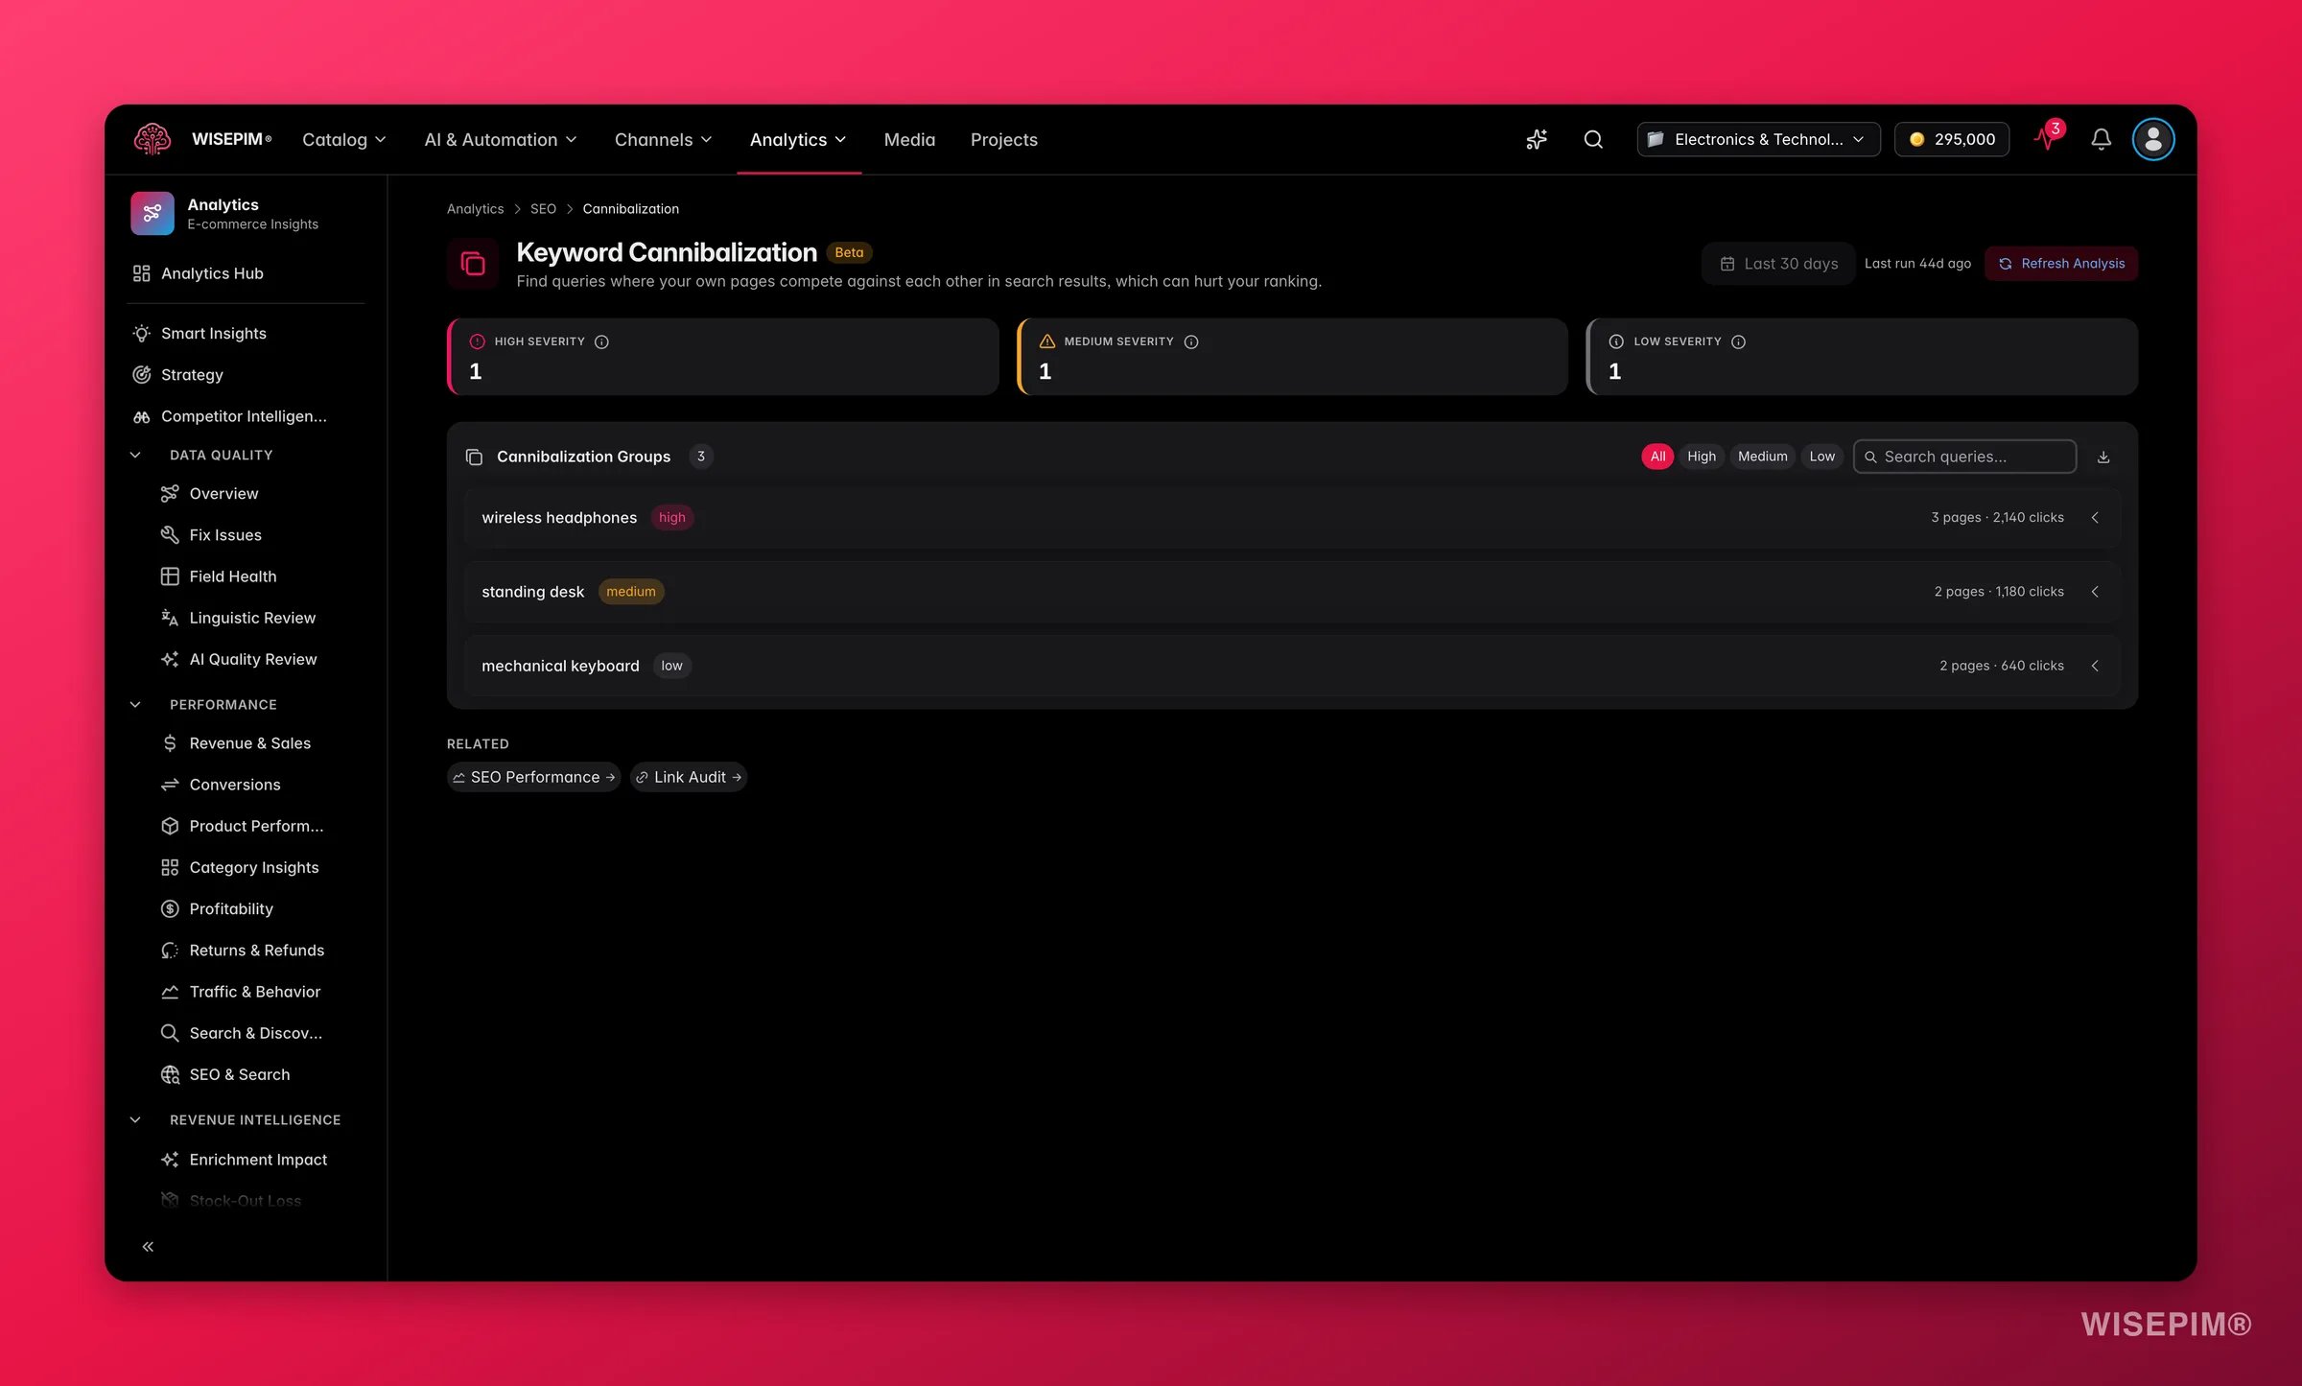Open the Catalog dropdown menu

(x=344, y=139)
